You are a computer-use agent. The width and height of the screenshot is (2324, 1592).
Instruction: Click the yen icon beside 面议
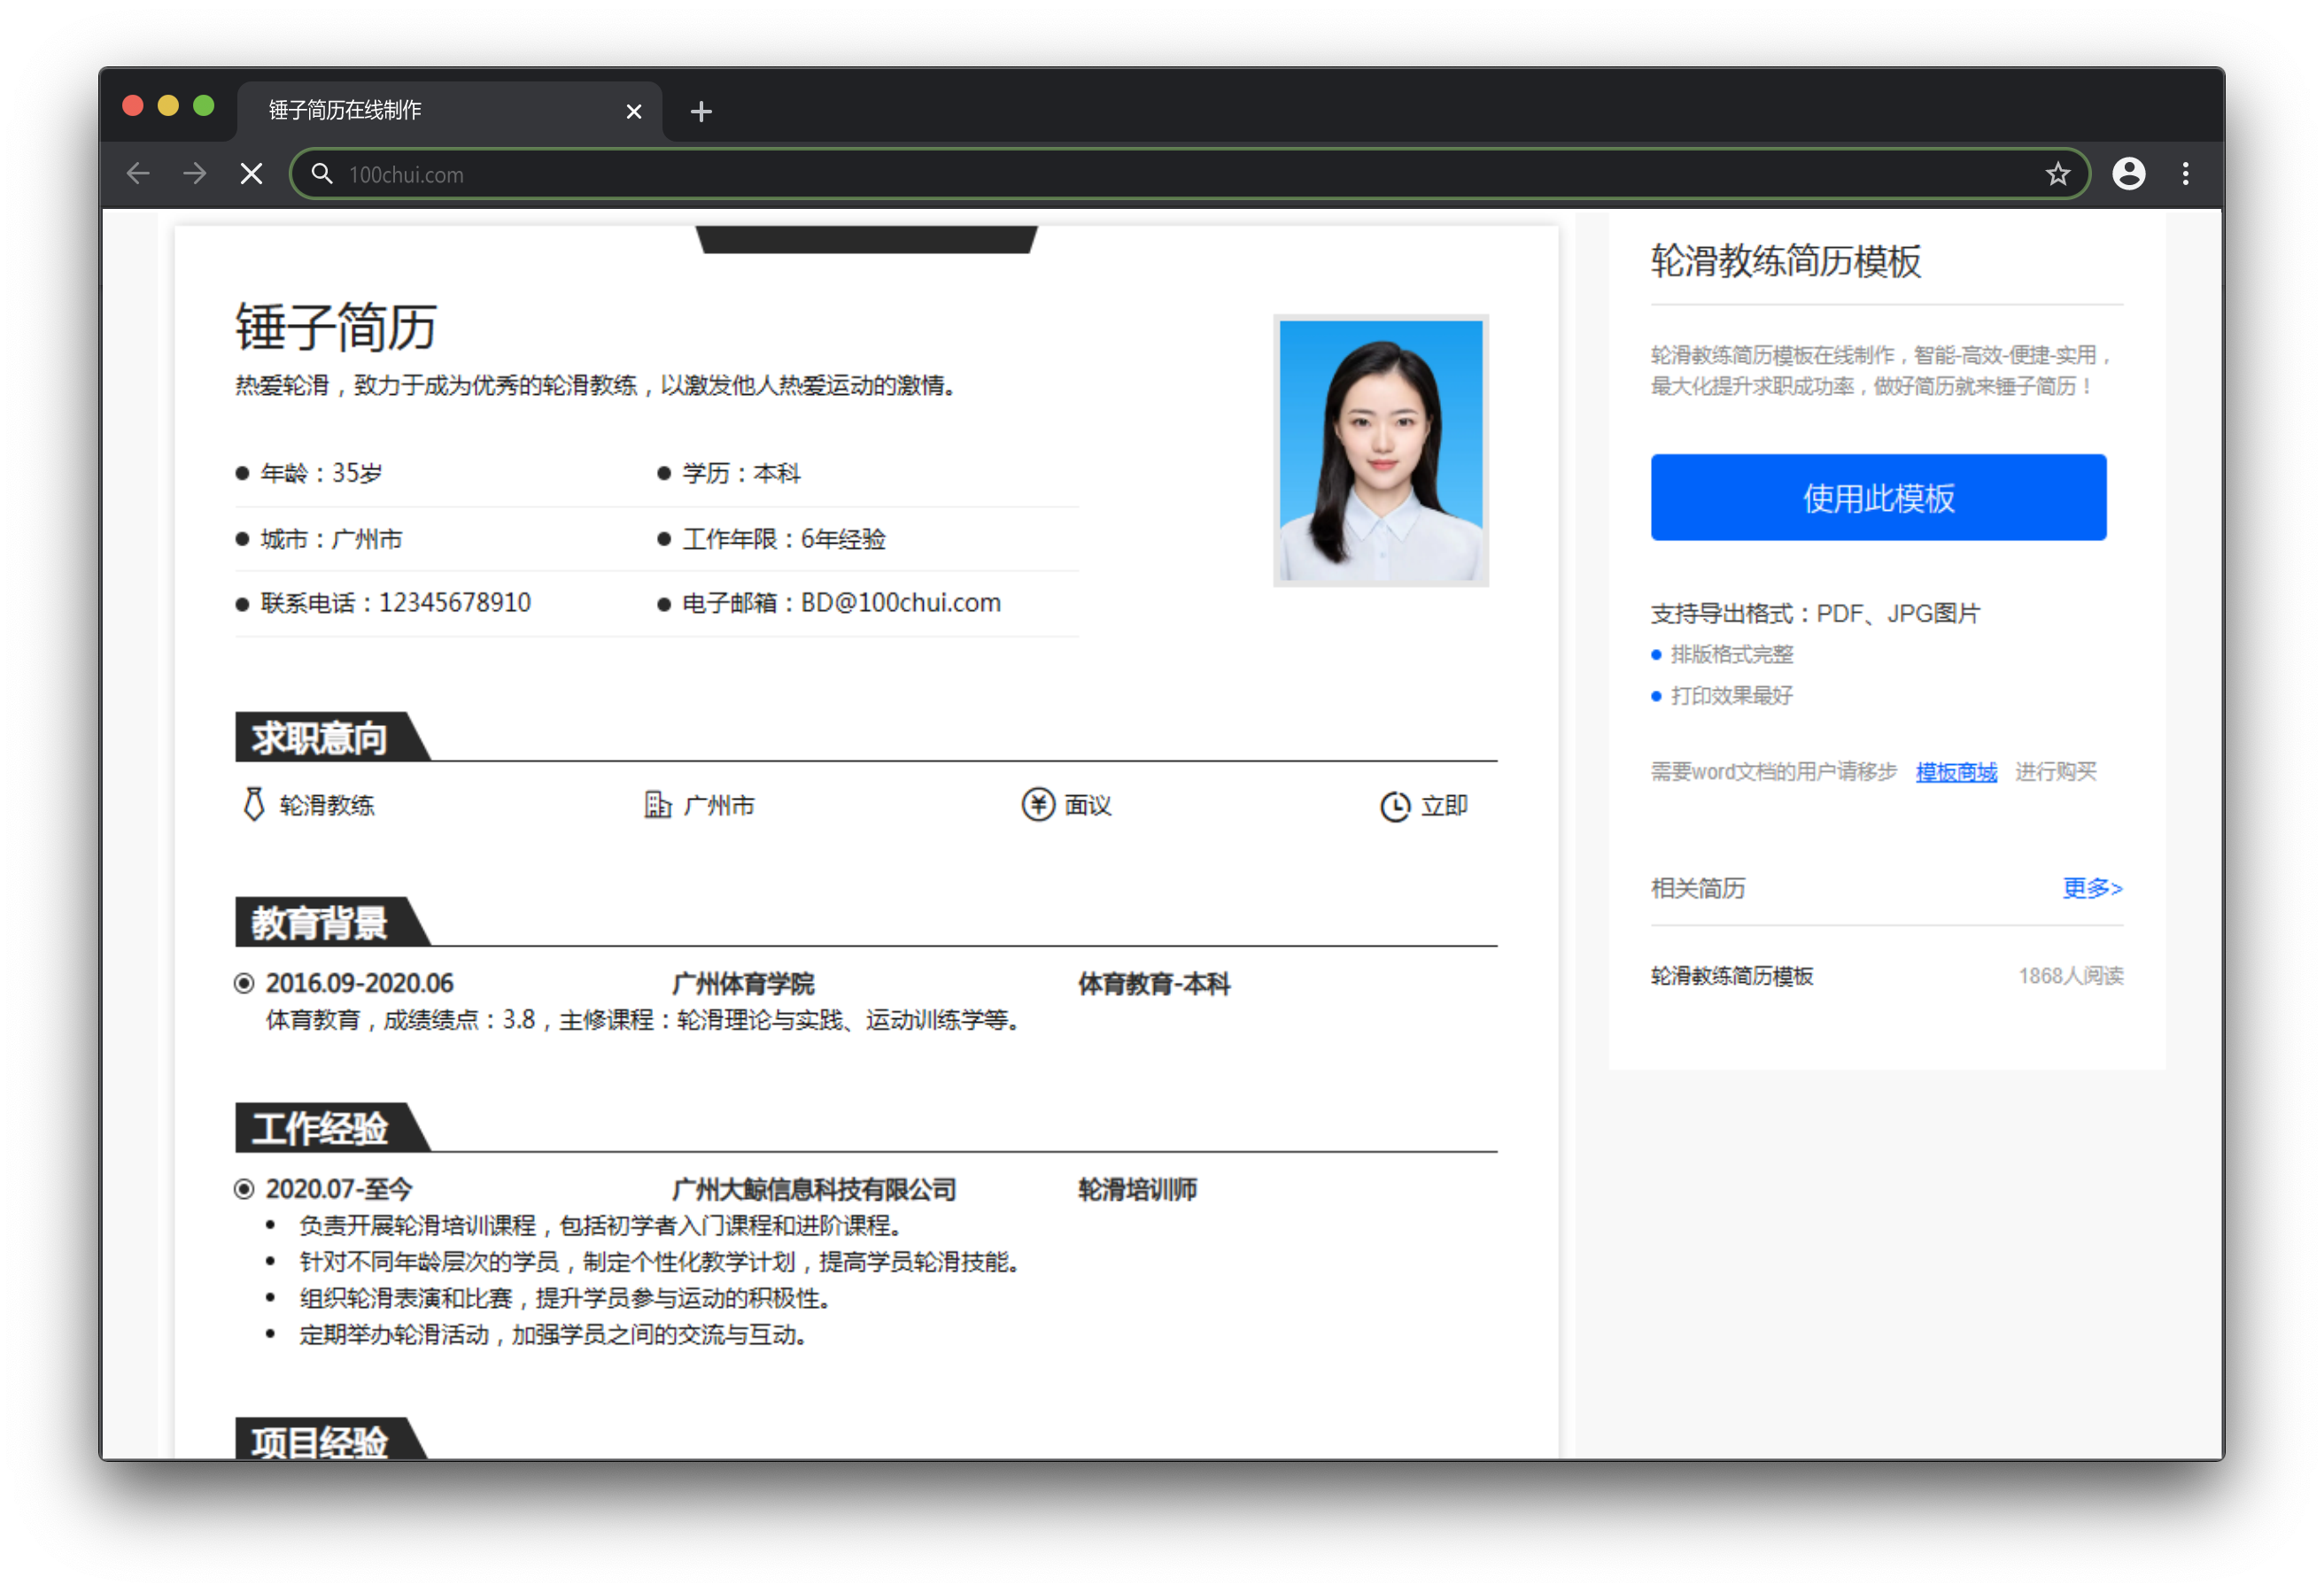1037,804
